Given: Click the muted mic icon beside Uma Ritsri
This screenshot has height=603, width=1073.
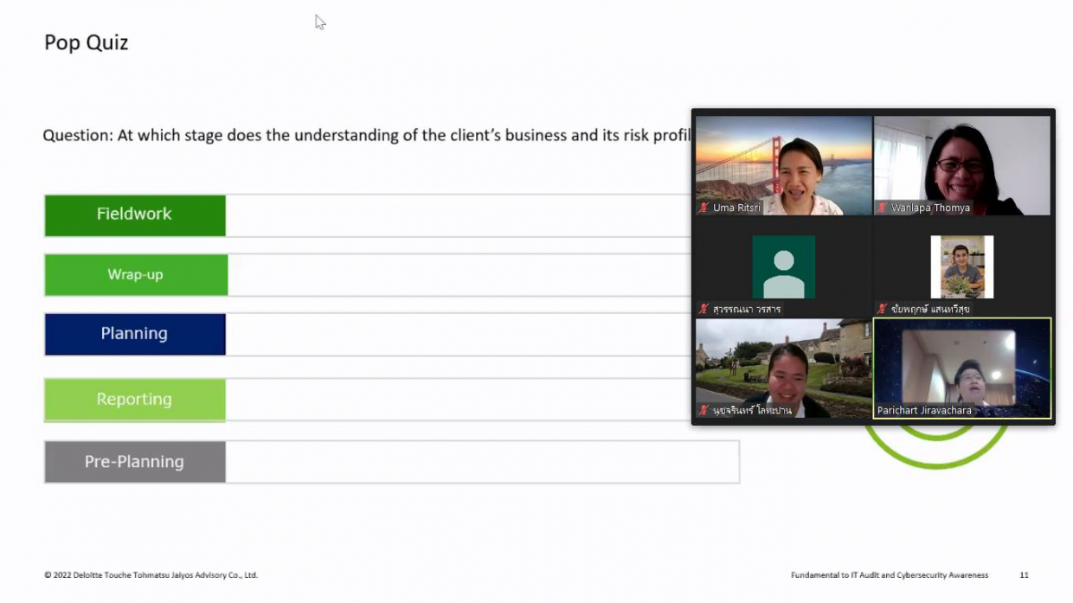Looking at the screenshot, I should click(x=704, y=208).
